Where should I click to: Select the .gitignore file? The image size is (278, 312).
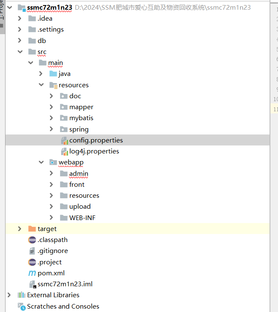tap(52, 251)
